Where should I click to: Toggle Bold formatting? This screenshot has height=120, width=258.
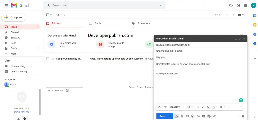tap(198, 107)
